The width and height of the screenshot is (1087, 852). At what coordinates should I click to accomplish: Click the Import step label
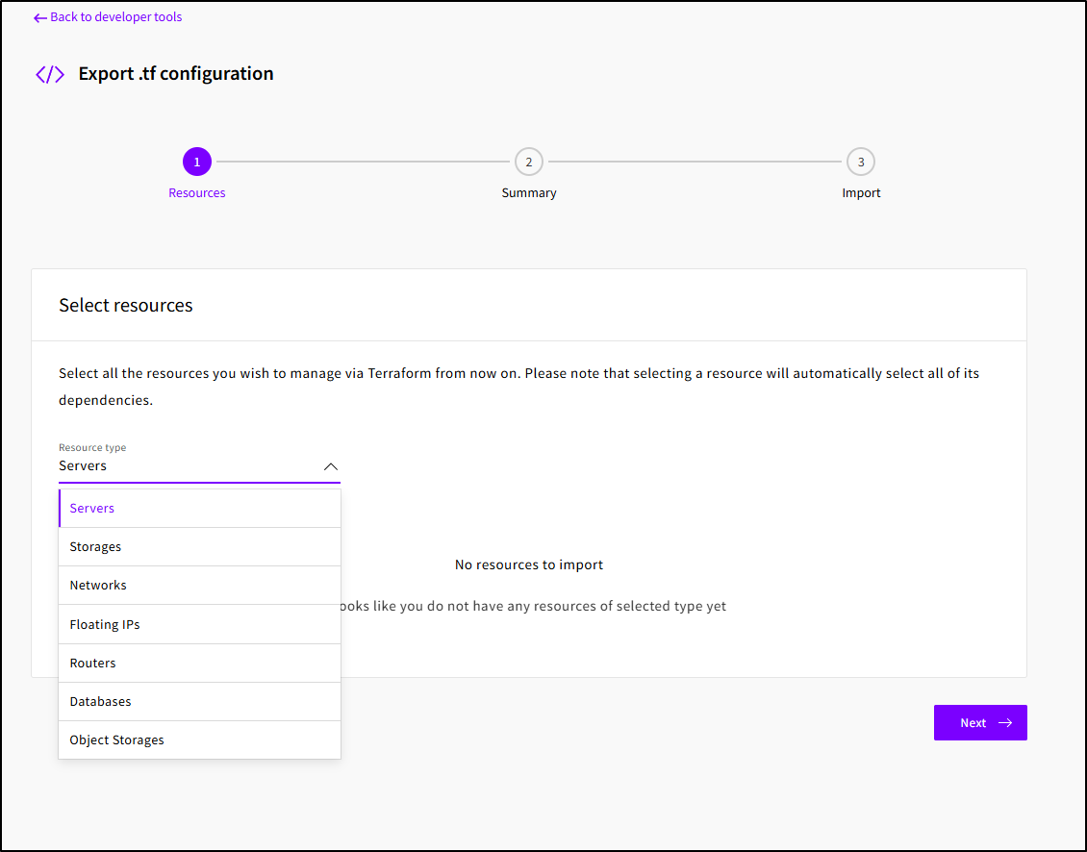(x=861, y=193)
